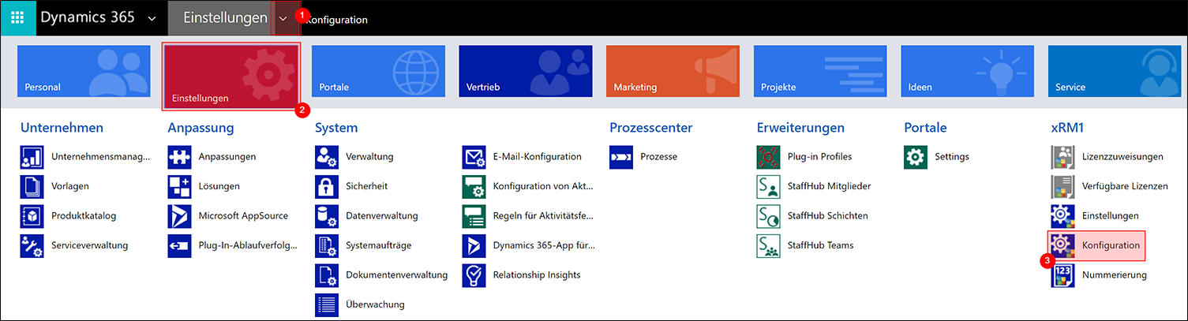1188x321 pixels.
Task: Open the Nummerierung link
Action: click(1115, 275)
